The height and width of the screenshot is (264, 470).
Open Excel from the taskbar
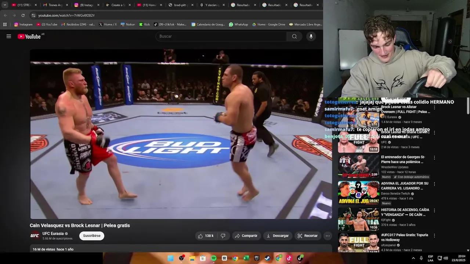click(246, 258)
